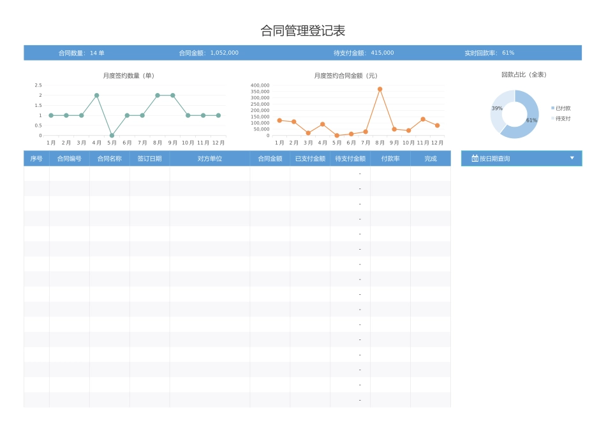Click the 合同编号 table header
The width and height of the screenshot is (606, 428).
click(x=69, y=158)
